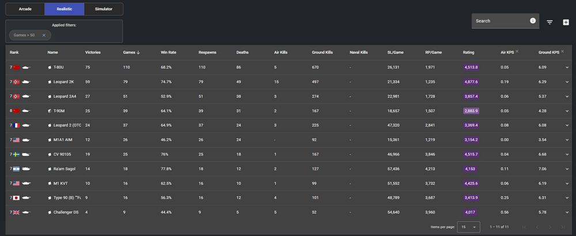Switch to Simulator mode
This screenshot has width=576, height=236.
[x=104, y=9]
